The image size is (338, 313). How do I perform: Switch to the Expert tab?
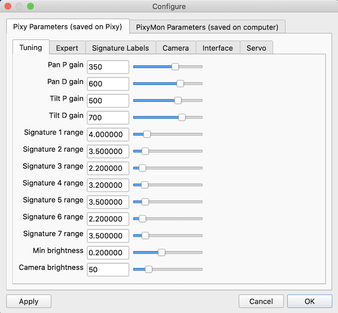(67, 48)
